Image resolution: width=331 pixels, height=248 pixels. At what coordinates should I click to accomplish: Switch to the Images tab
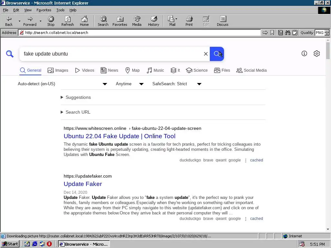coord(58,70)
